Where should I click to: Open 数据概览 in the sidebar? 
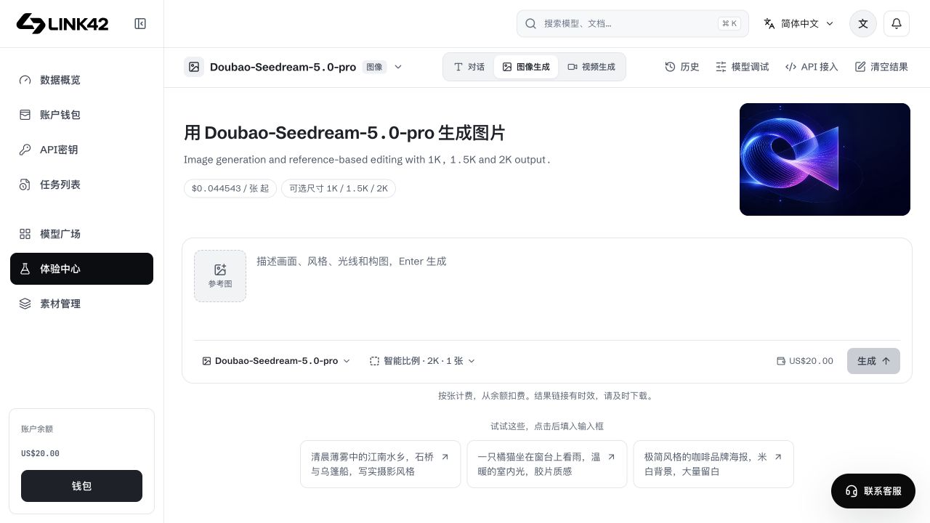coord(81,80)
